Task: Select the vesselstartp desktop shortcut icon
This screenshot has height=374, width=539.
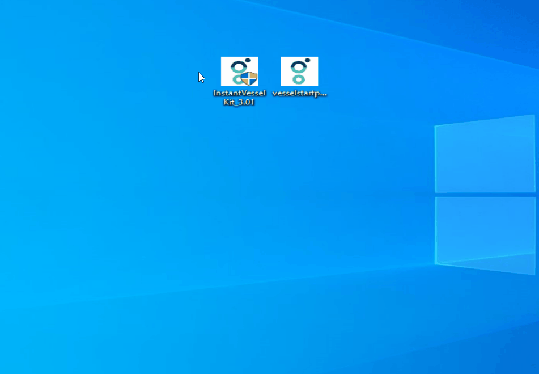Action: click(x=299, y=72)
